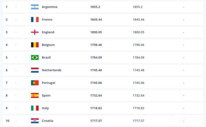Image resolution: width=206 pixels, height=127 pixels.
Task: Click the Belgium flag icon
Action: tap(35, 45)
